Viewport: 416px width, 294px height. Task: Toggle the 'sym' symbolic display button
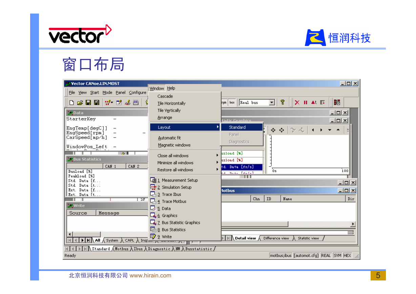224,103
